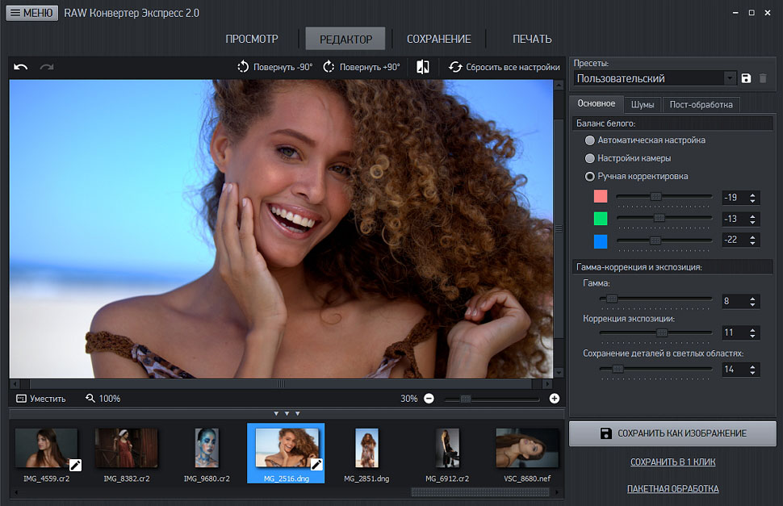Open the Пресеты dropdown list
The width and height of the screenshot is (783, 506).
[730, 78]
